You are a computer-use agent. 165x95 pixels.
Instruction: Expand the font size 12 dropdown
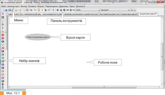(133, 10)
